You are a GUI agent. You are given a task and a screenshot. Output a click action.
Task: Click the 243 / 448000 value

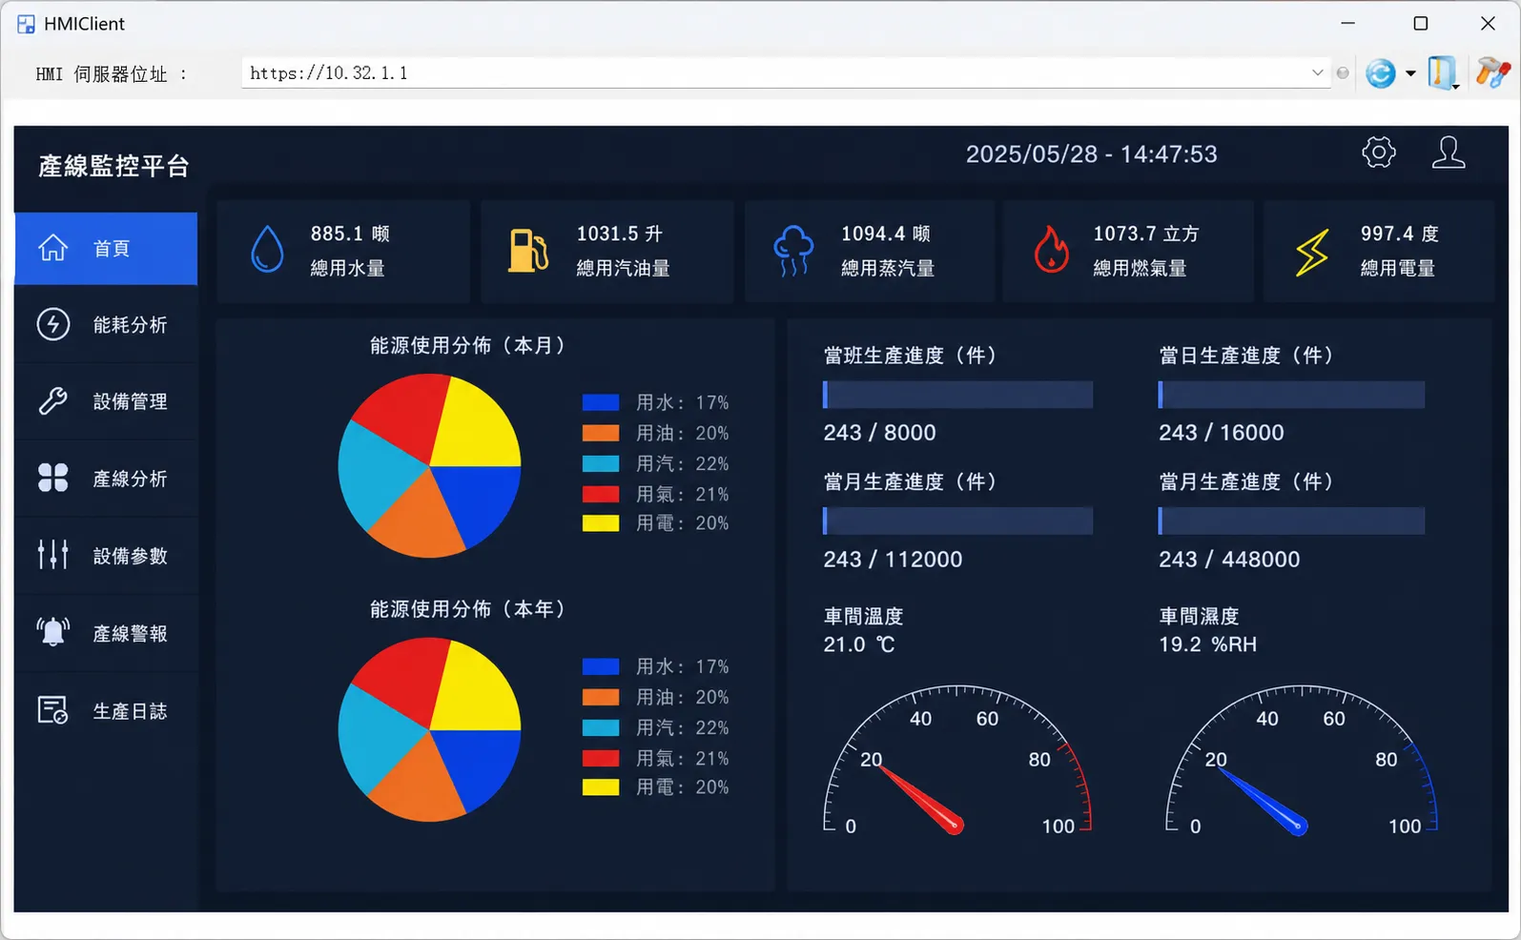click(x=1229, y=560)
